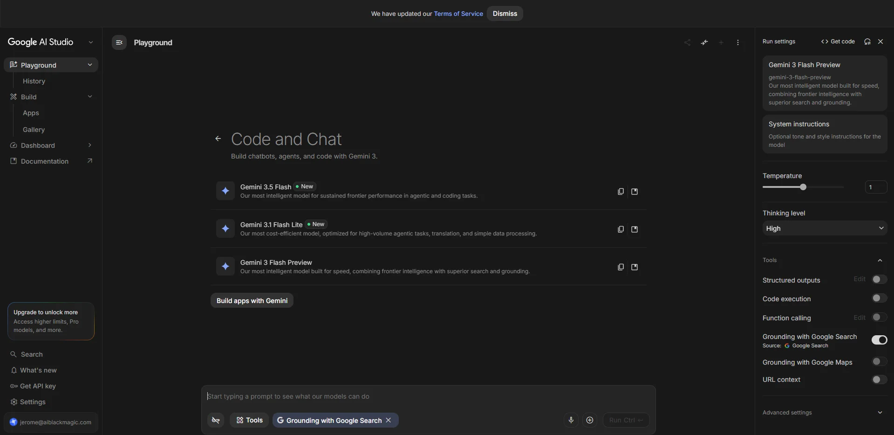Click the add media plus-circle icon
The height and width of the screenshot is (435, 894).
tap(590, 420)
